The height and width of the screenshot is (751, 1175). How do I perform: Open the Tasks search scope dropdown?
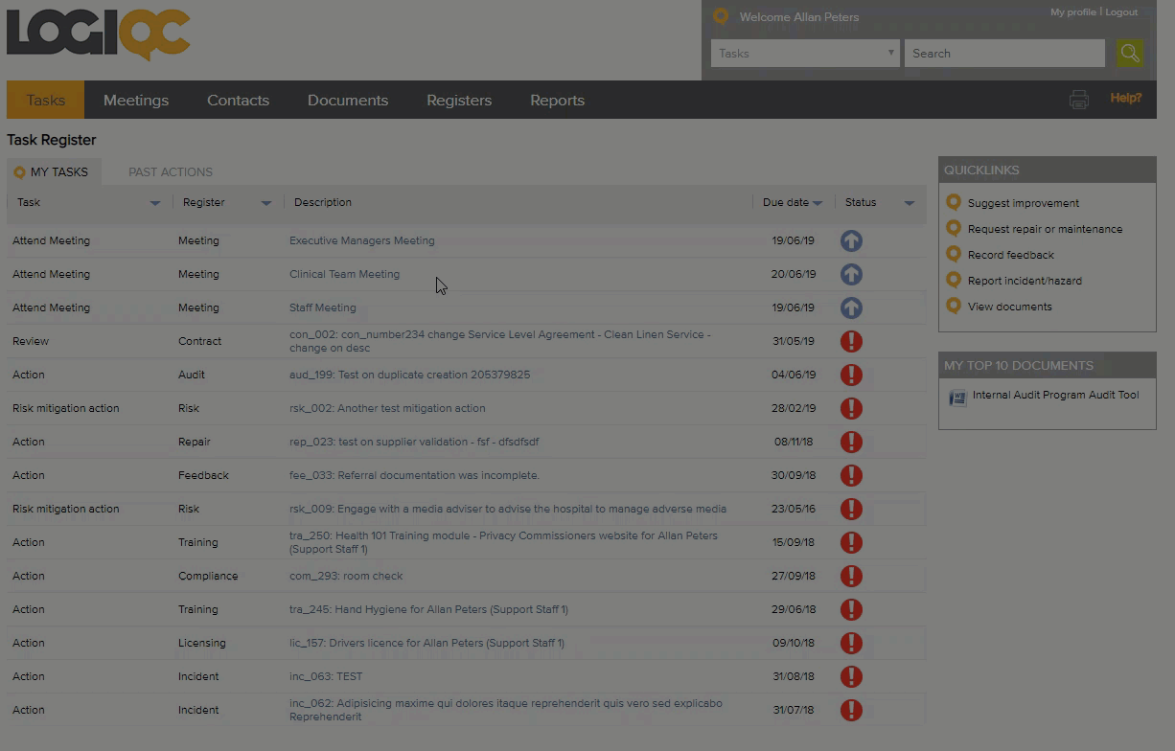click(x=805, y=54)
